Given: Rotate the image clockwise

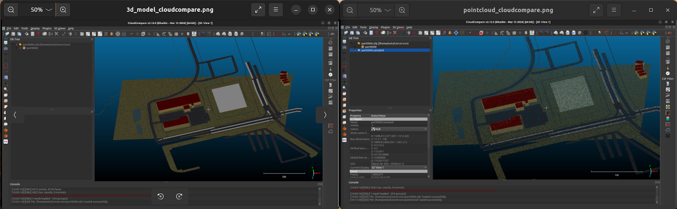Looking at the screenshot, I should [x=179, y=196].
